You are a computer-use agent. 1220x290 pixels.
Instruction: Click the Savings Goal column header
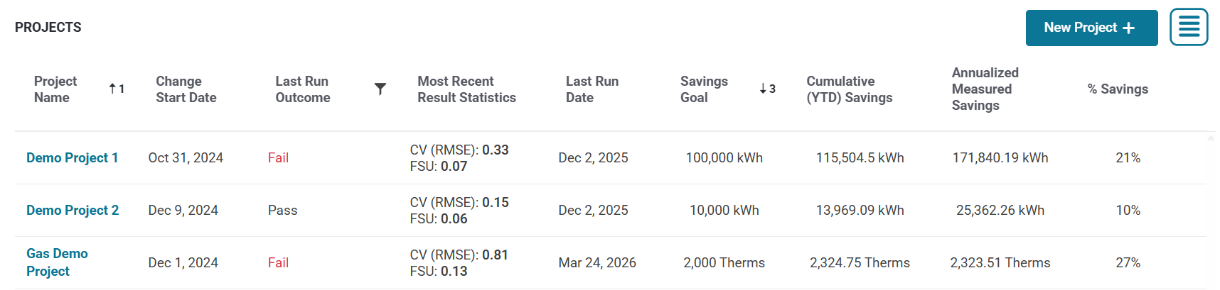704,89
